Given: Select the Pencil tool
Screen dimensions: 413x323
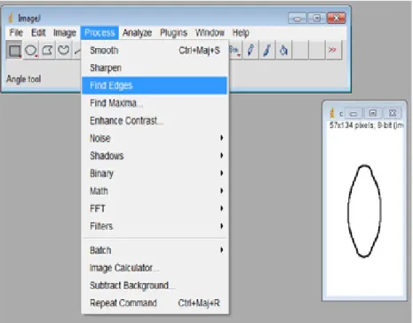Looking at the screenshot, I should click(x=250, y=51).
